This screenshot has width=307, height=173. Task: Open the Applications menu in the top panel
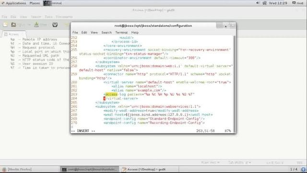coord(14,3)
